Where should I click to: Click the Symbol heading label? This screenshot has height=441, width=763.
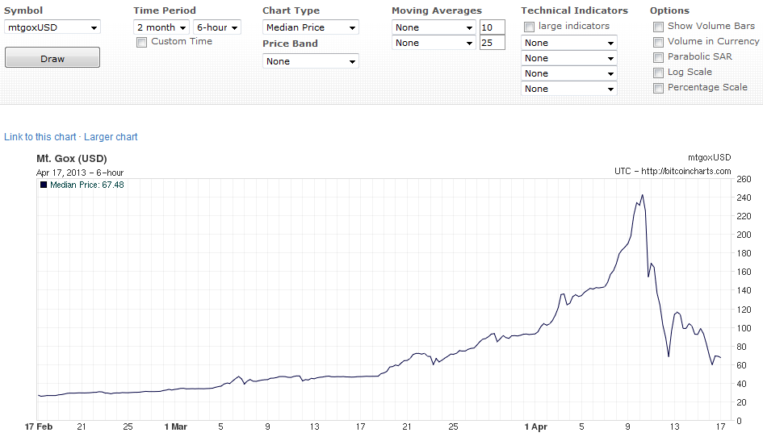click(x=23, y=10)
